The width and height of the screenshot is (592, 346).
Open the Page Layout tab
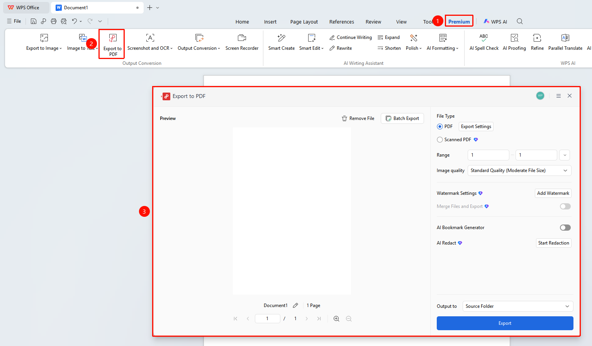[x=304, y=22]
